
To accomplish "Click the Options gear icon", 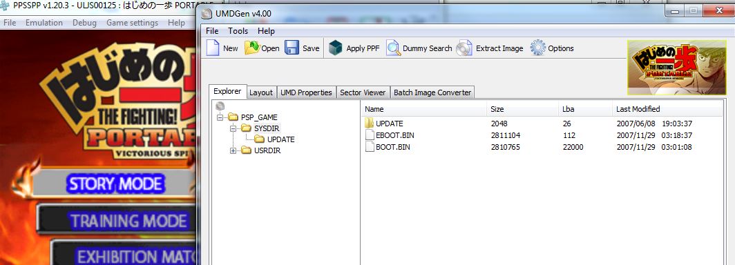I will 537,48.
